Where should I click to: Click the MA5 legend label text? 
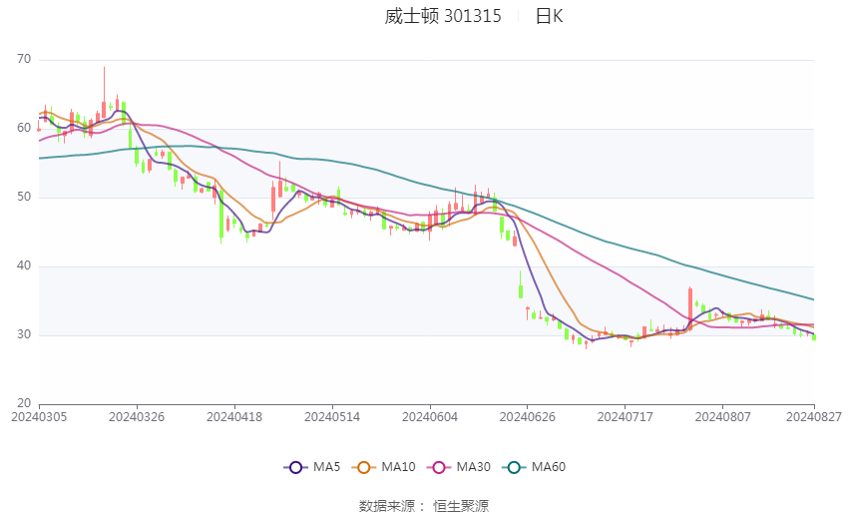point(326,467)
